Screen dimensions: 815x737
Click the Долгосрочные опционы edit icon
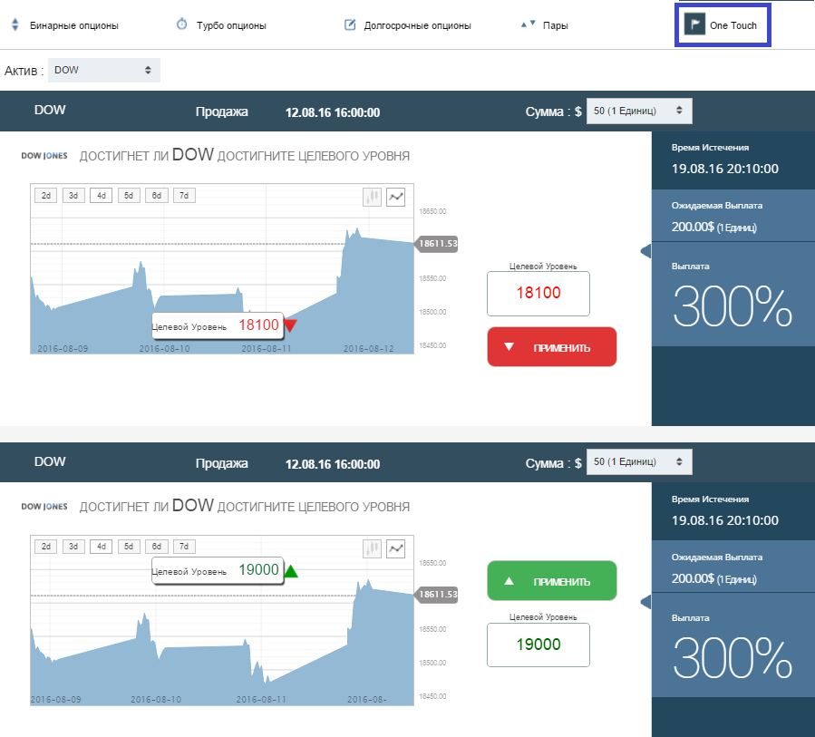[x=350, y=24]
